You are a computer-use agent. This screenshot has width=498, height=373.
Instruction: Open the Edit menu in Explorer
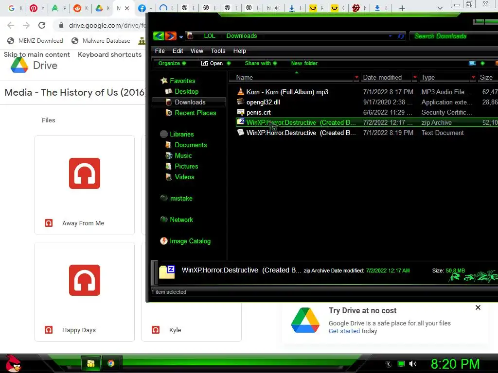pos(178,51)
